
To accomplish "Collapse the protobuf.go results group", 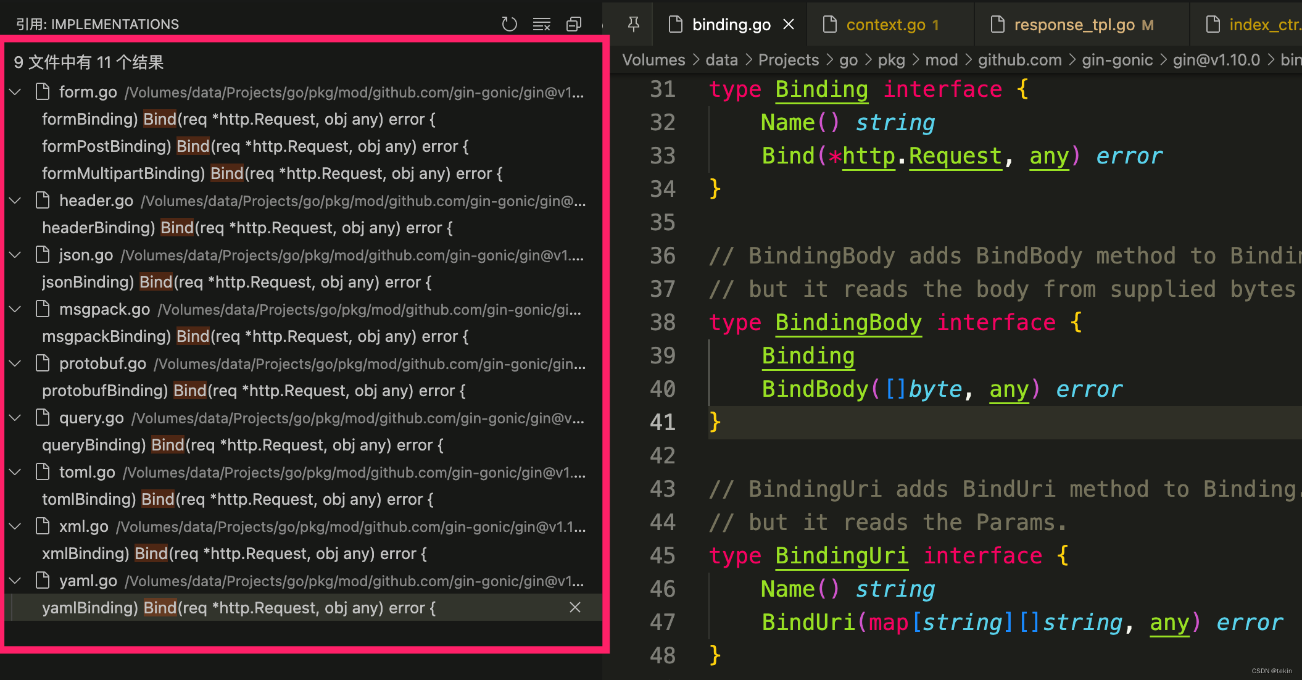I will [15, 363].
